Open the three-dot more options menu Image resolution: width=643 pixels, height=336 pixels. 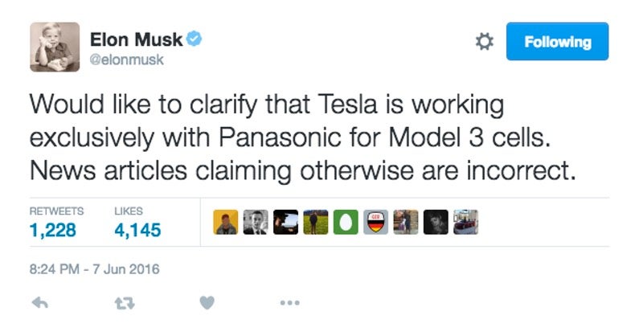pos(290,303)
